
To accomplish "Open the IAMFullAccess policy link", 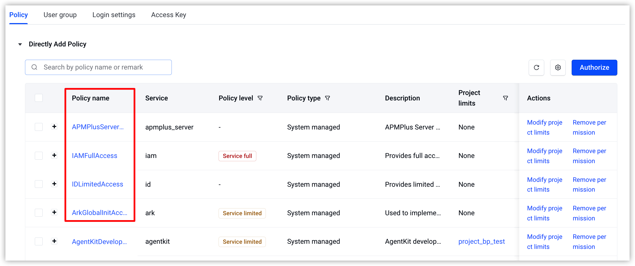I will coord(95,156).
